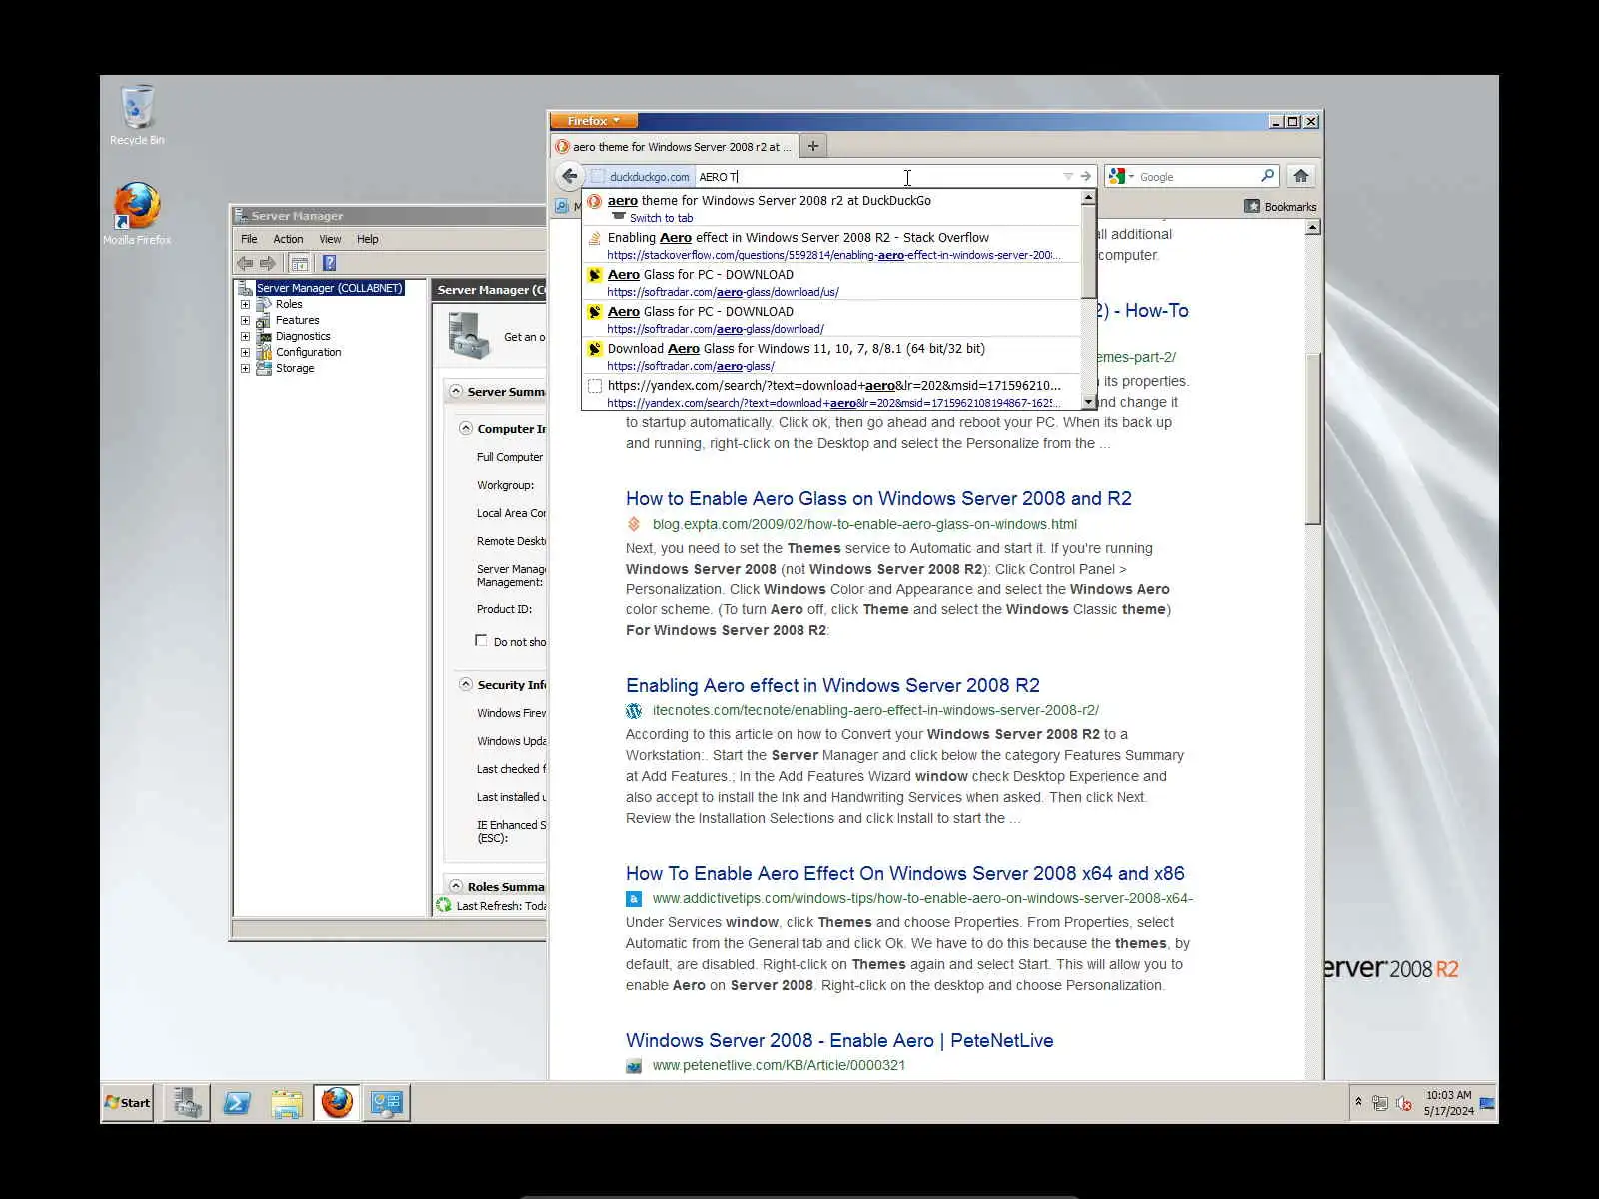Expand the Configuration tree node plus sign
This screenshot has width=1599, height=1199.
click(245, 352)
